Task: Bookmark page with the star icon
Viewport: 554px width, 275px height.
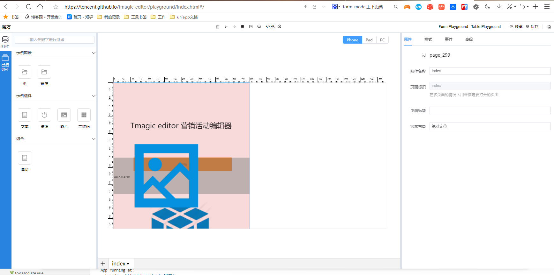Action: pos(56,7)
